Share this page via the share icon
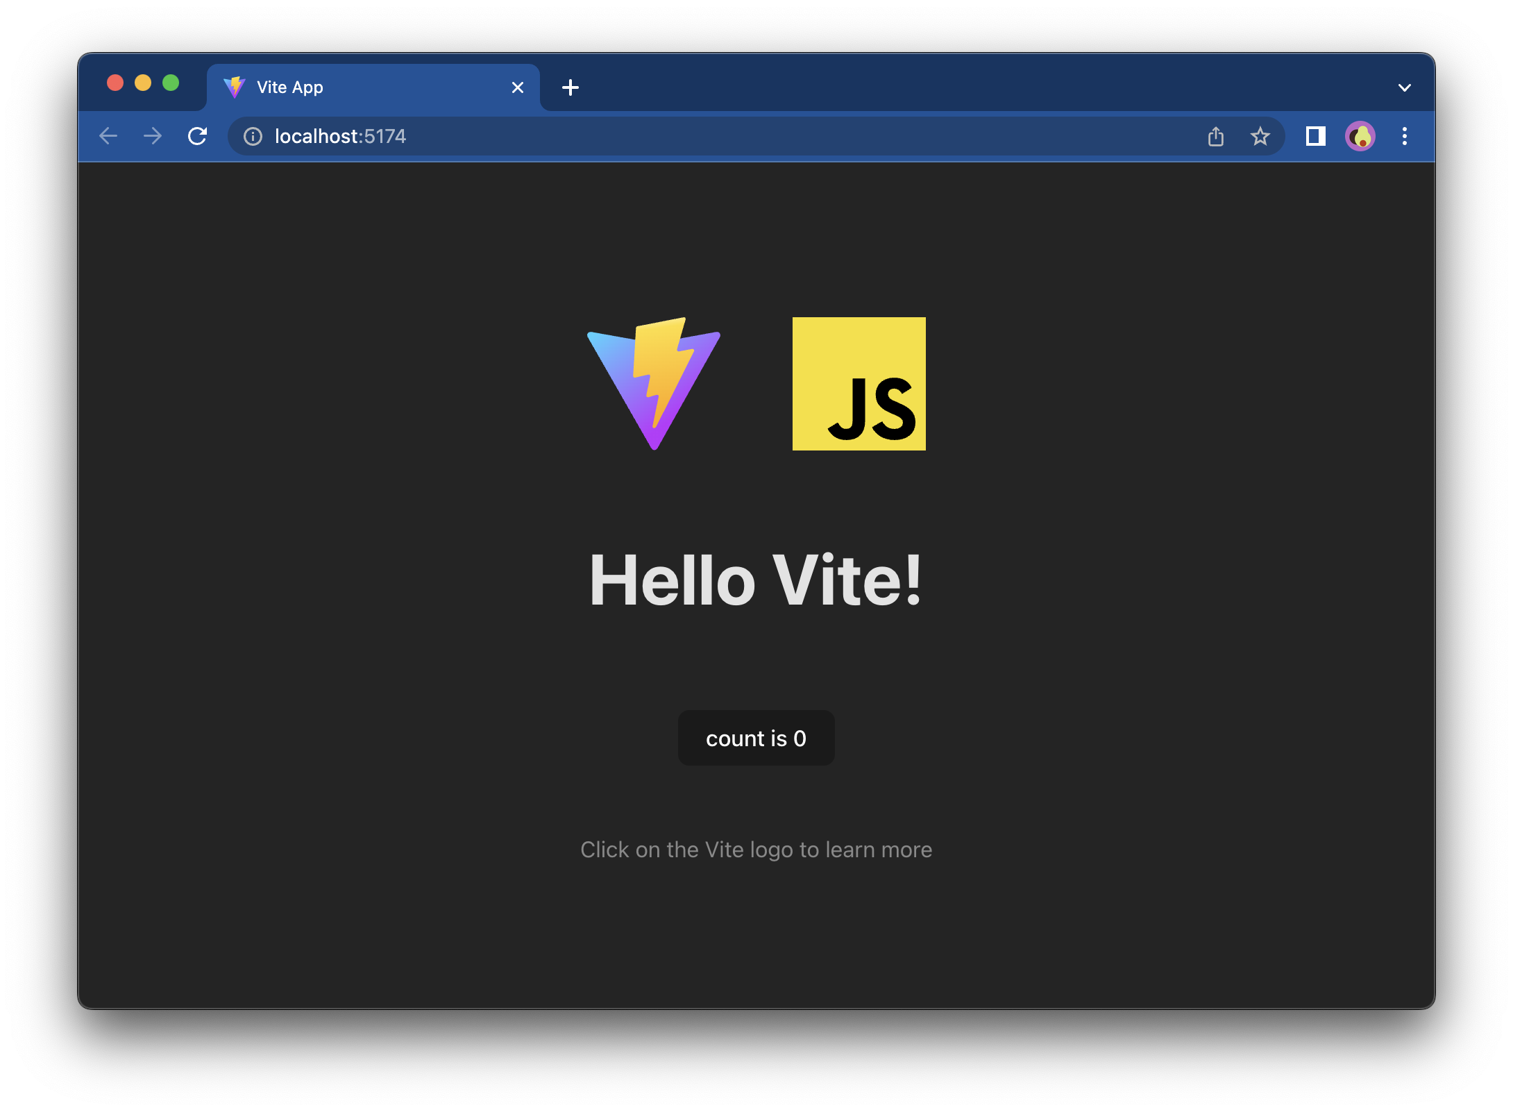This screenshot has height=1112, width=1513. [1216, 136]
